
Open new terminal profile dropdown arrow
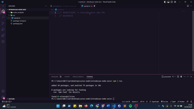click(x=175, y=77)
